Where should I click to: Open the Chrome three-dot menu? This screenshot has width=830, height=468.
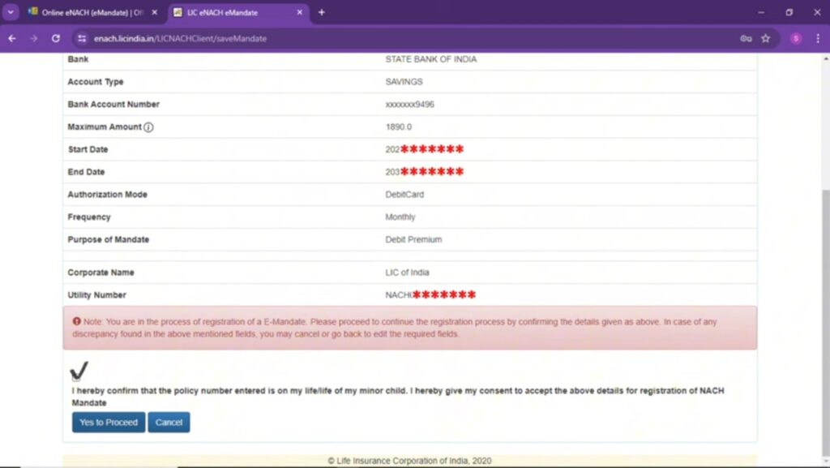[x=818, y=39]
